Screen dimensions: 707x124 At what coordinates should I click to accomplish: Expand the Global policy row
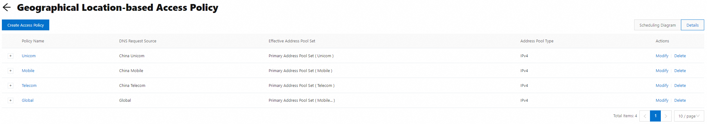pos(11,100)
